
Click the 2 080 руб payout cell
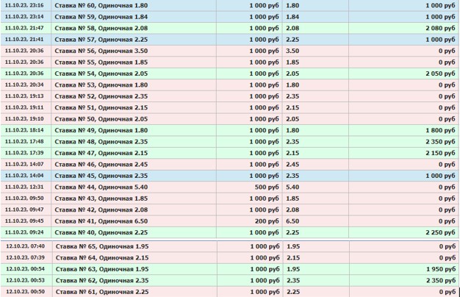pos(439,27)
